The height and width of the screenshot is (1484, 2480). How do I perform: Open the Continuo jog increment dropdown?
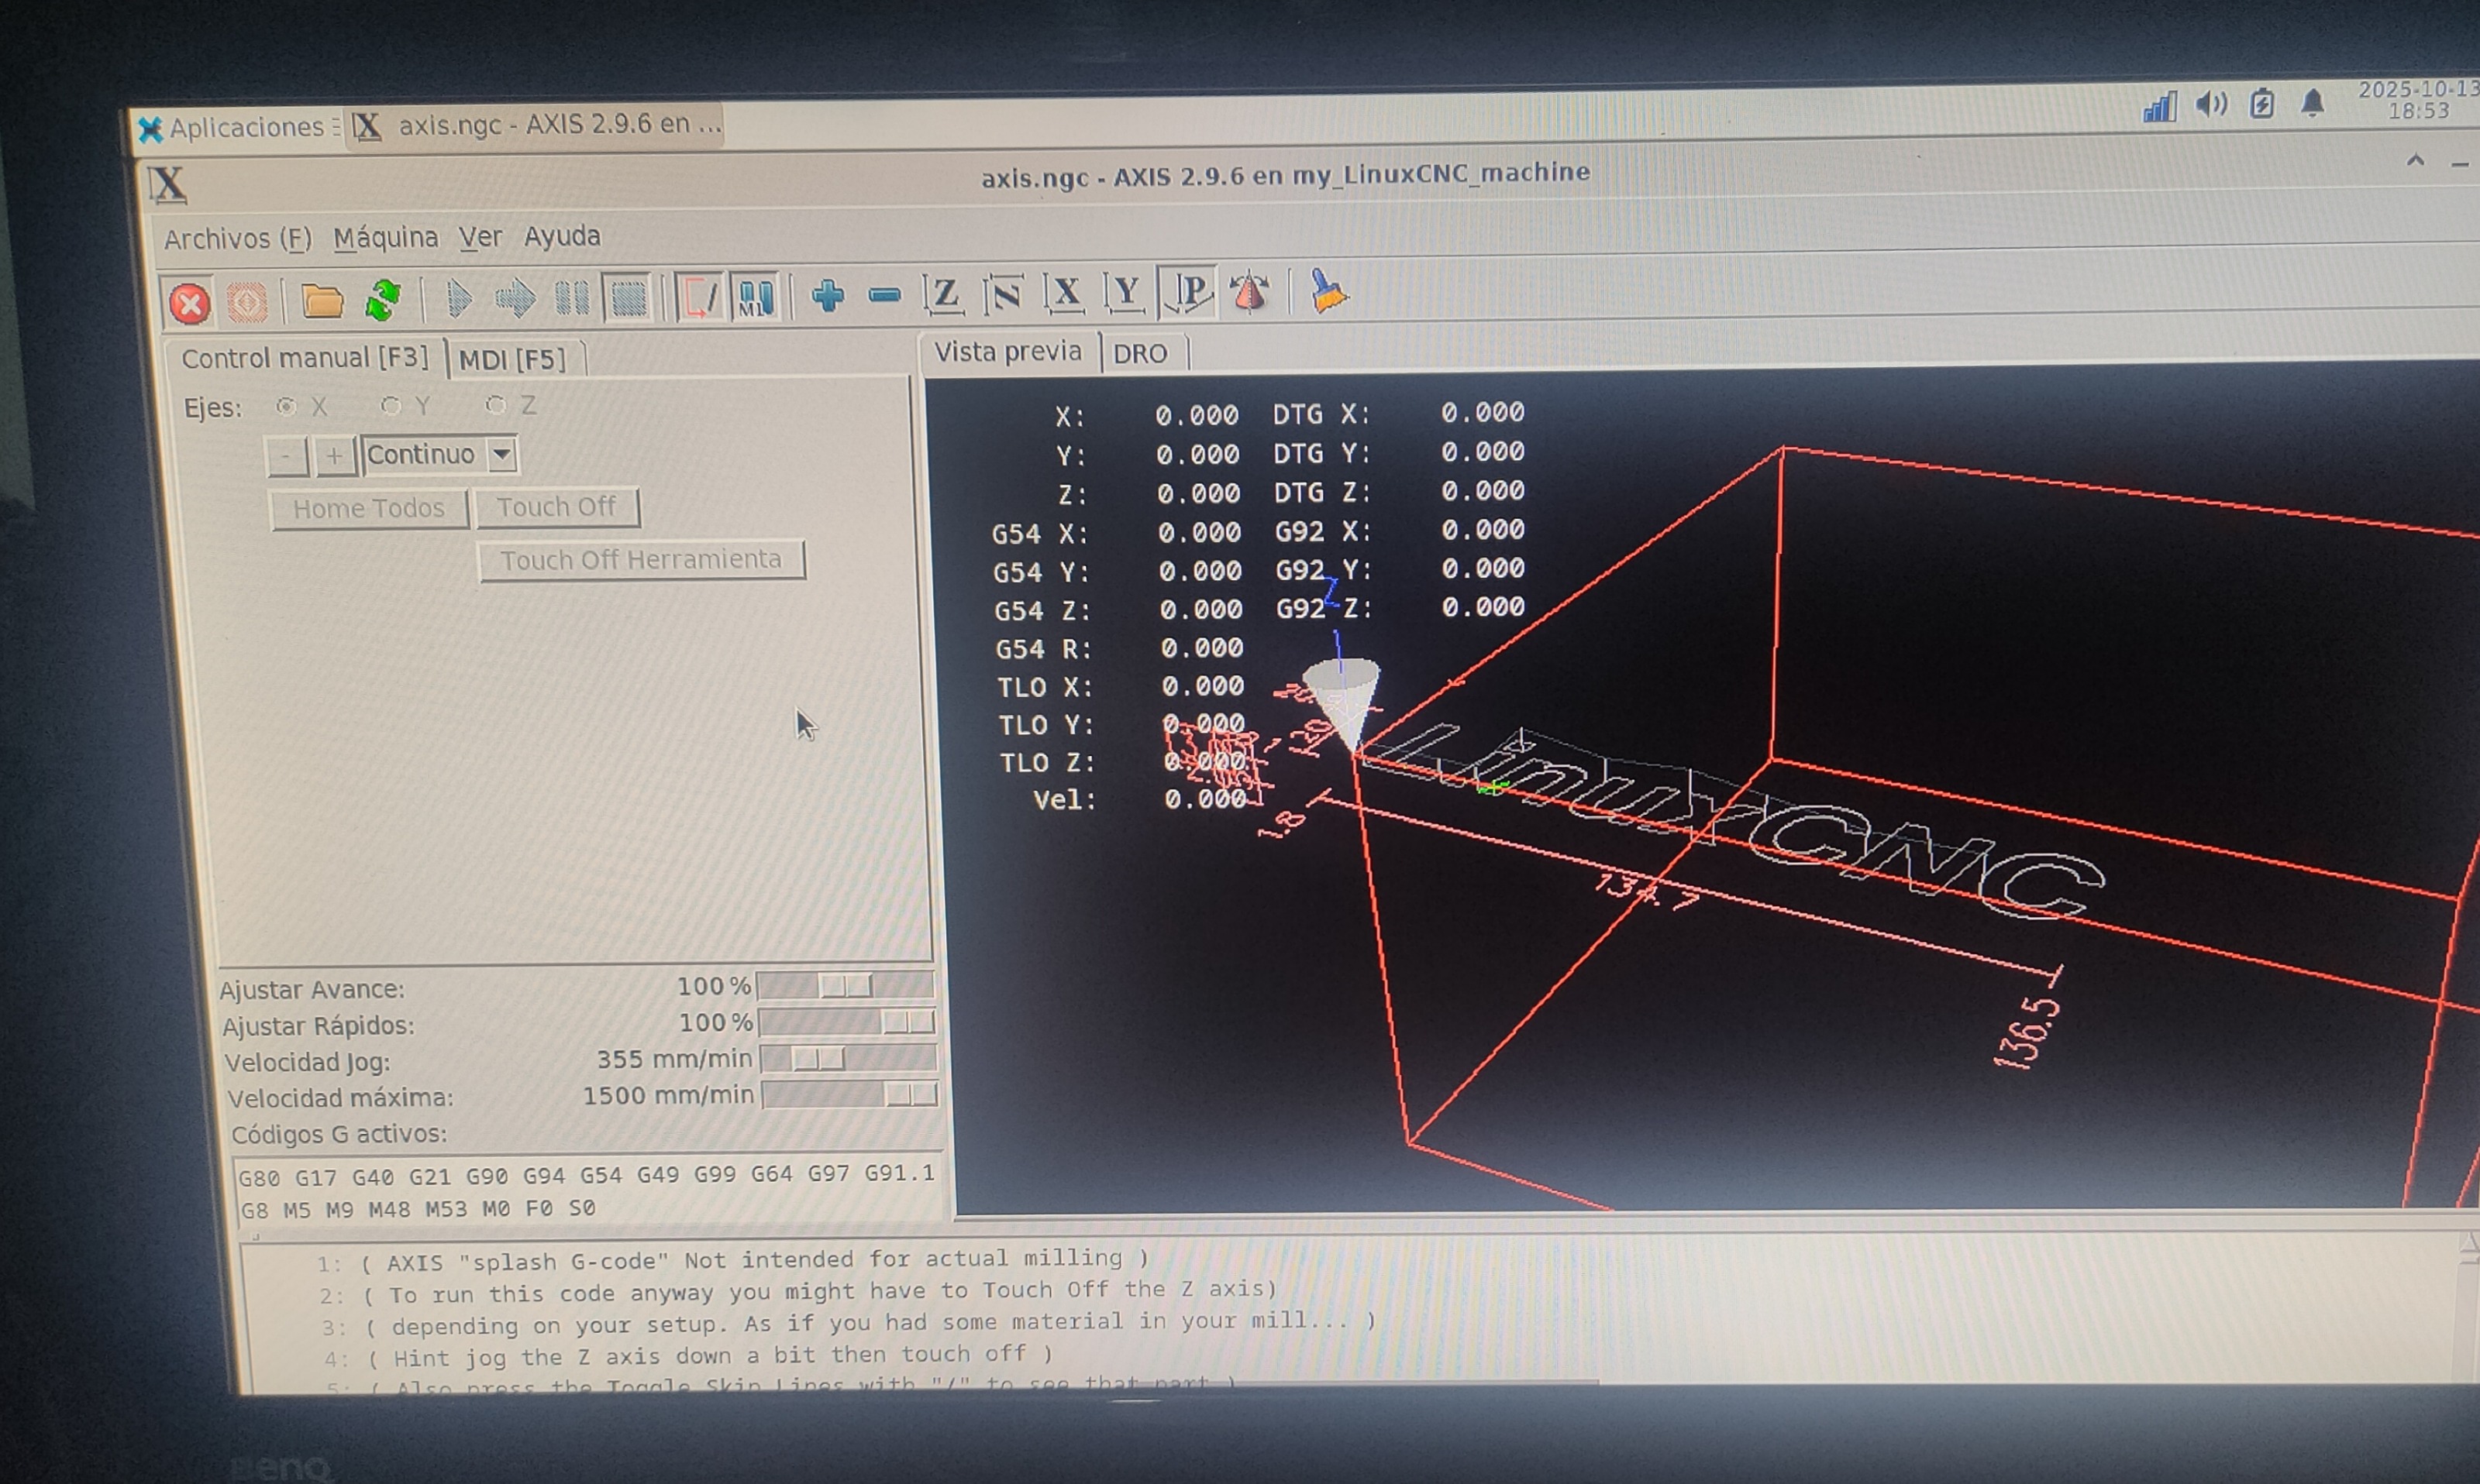(x=501, y=455)
